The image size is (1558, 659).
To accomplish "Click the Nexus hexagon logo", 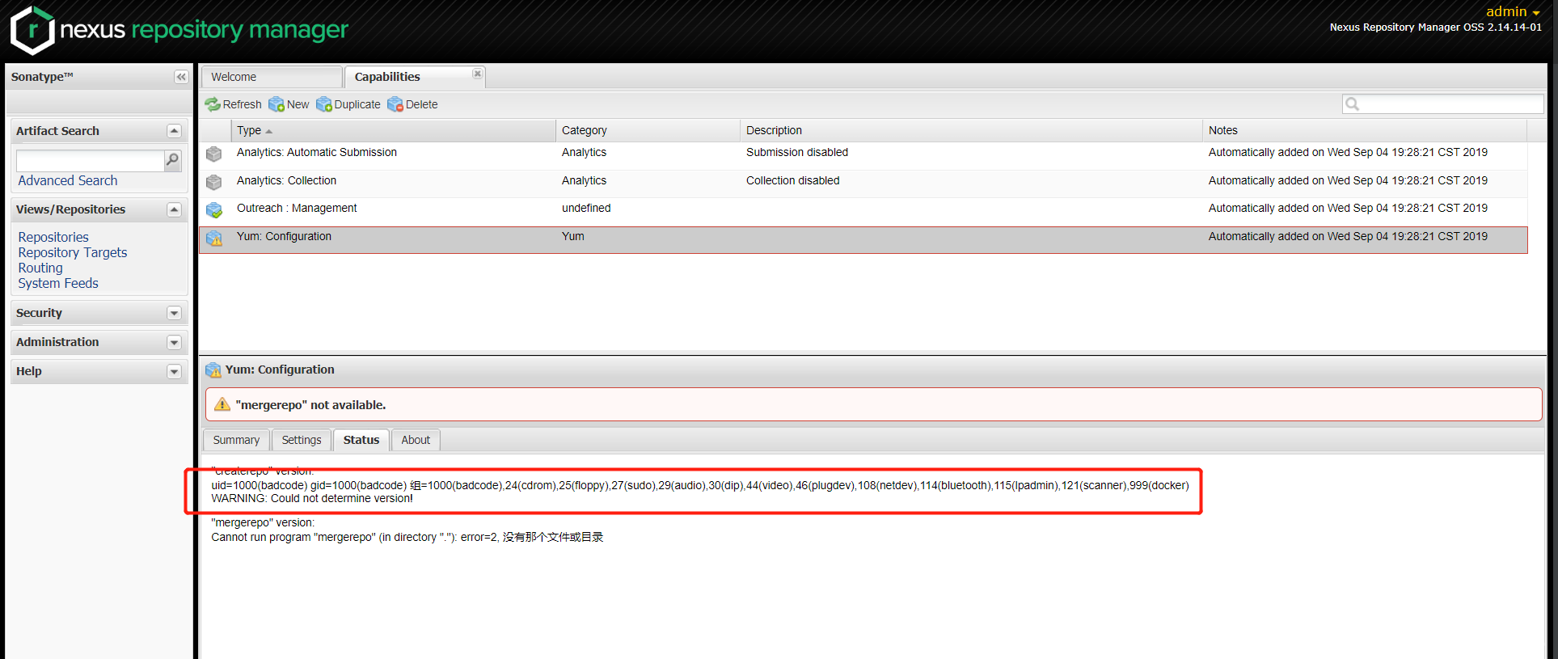I will click(32, 31).
